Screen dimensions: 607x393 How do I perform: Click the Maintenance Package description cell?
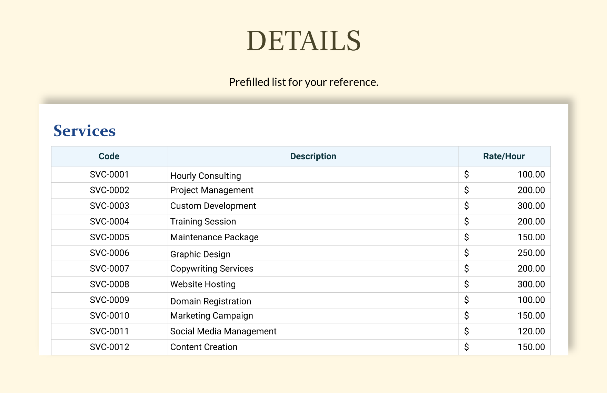click(x=214, y=237)
